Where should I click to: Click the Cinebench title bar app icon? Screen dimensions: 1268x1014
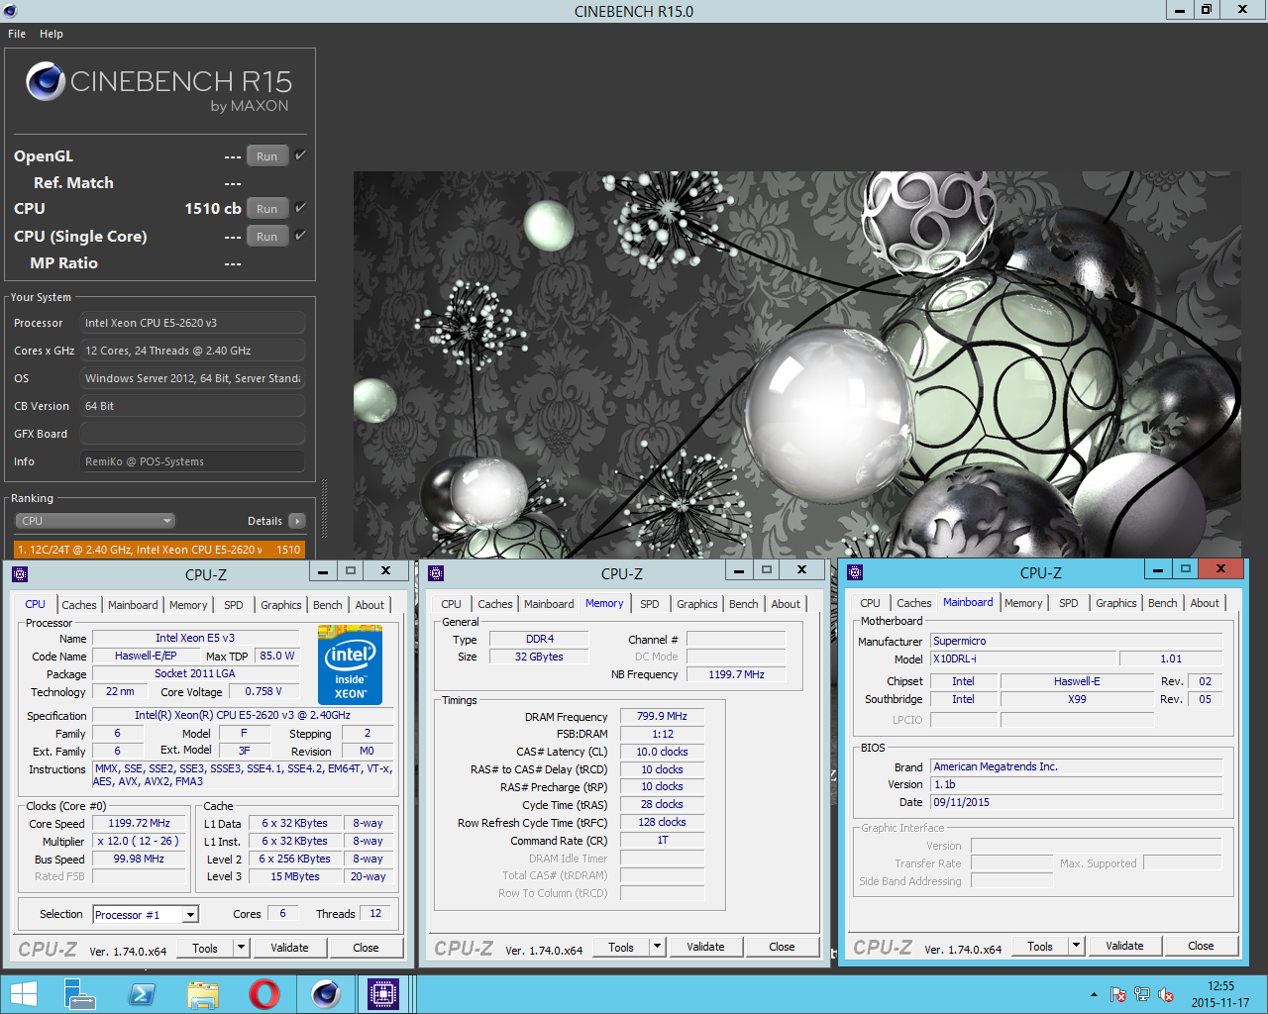click(10, 11)
